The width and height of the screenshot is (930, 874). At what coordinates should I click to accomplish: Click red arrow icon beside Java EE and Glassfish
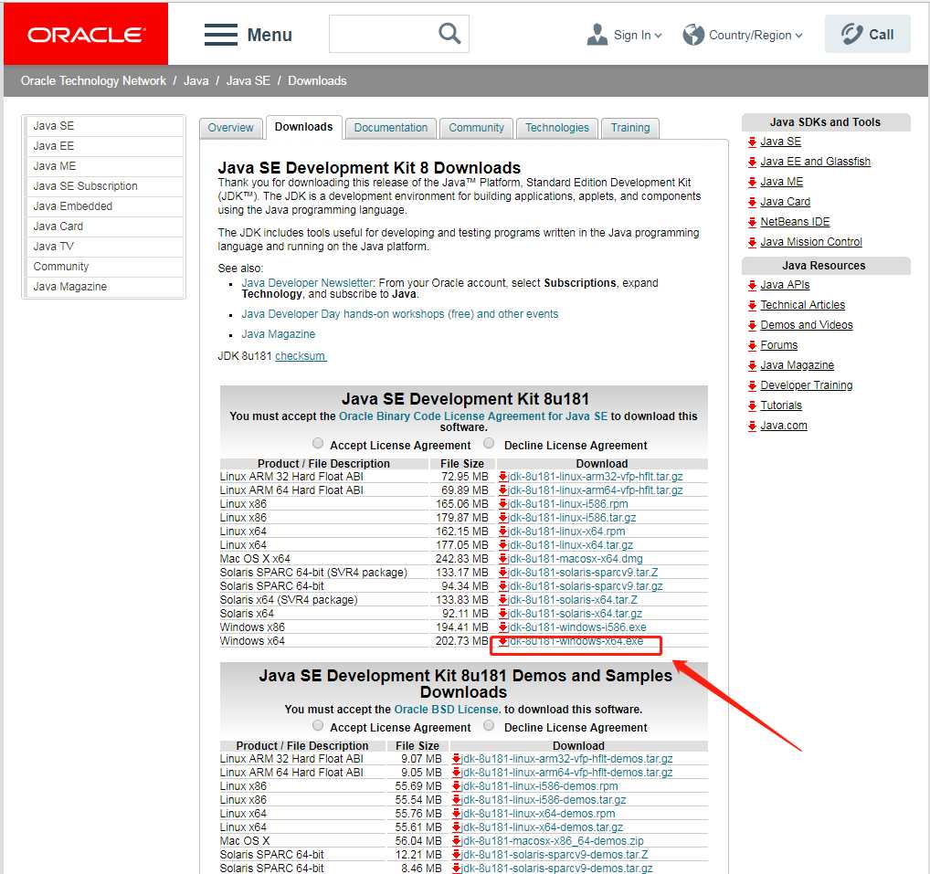click(752, 162)
